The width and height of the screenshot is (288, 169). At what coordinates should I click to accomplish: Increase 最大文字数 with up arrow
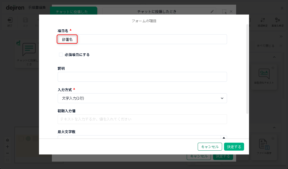click(x=224, y=137)
